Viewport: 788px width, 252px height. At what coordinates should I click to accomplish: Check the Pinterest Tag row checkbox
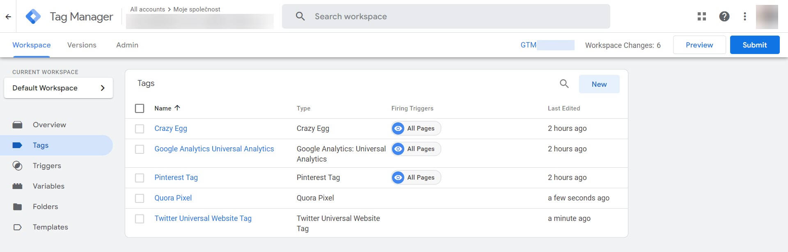pos(140,178)
